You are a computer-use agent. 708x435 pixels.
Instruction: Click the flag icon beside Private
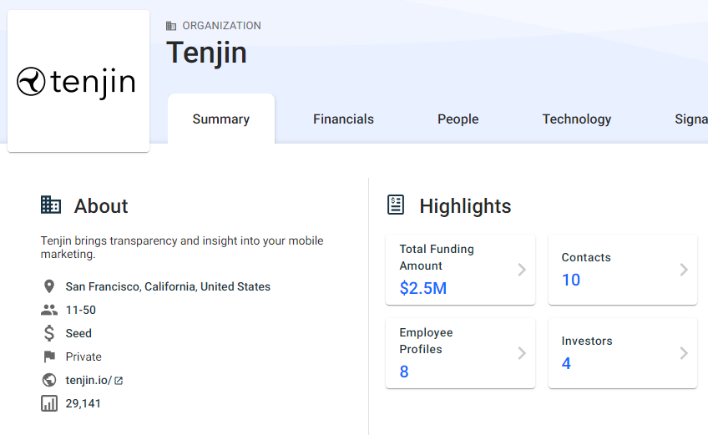(x=49, y=357)
